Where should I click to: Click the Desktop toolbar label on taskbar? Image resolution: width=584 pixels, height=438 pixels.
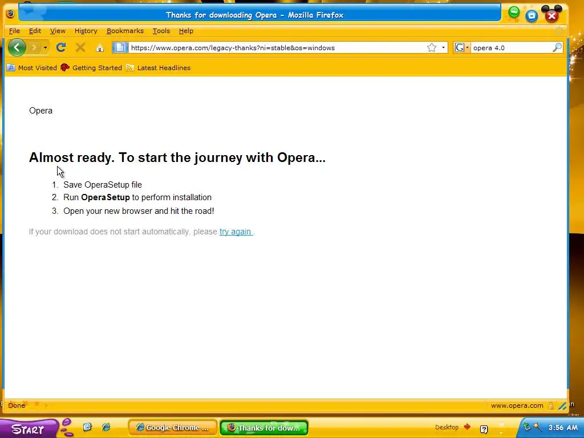pyautogui.click(x=447, y=427)
